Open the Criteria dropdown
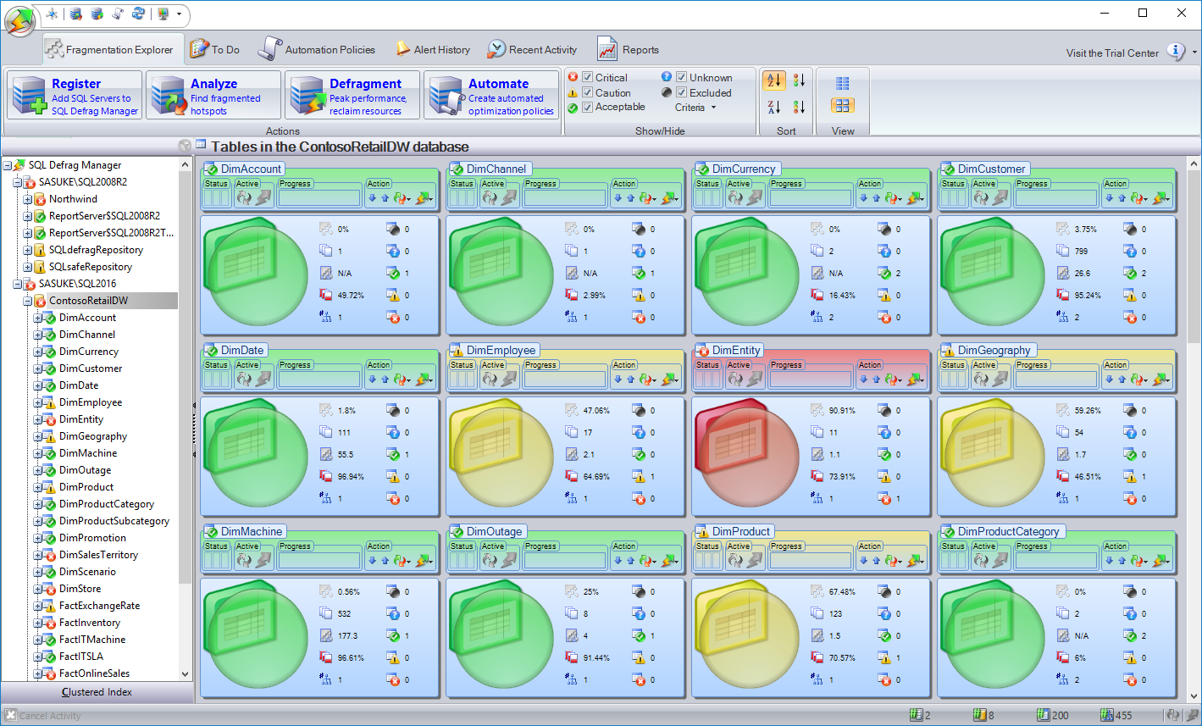The width and height of the screenshot is (1202, 726). pyautogui.click(x=695, y=108)
